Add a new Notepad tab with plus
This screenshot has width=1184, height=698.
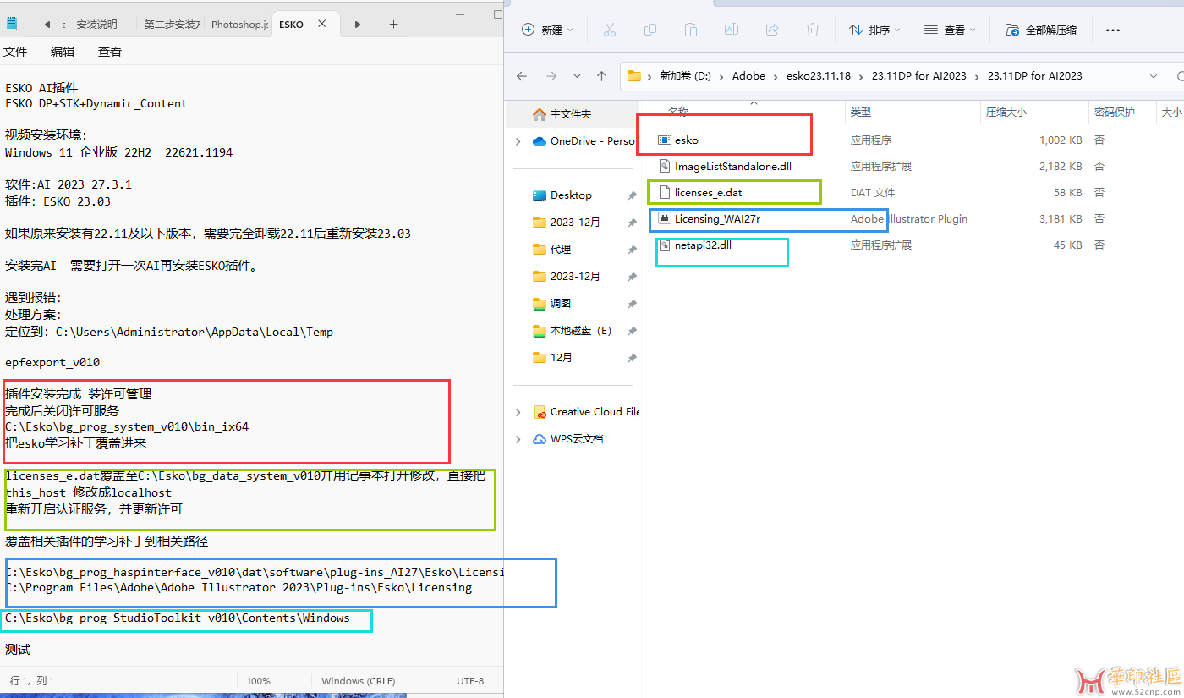pyautogui.click(x=393, y=25)
